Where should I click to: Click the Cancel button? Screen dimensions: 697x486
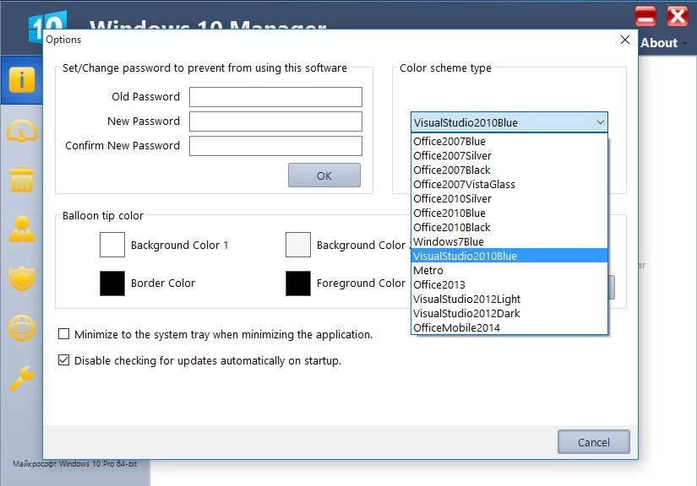[x=593, y=442]
